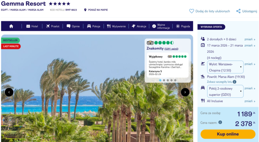259x142 pixels.
Task: Select the second review carousel dot
Action: click(x=164, y=80)
